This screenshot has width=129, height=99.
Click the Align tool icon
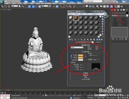(x=93, y=6)
